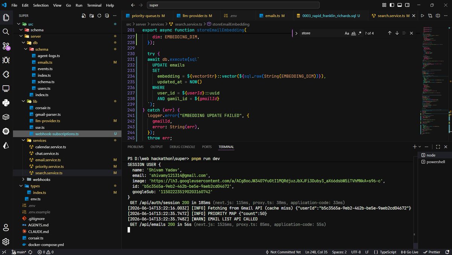Toggle Match Whole Word in find widget
Screen dimensions: 452x255
353,33
